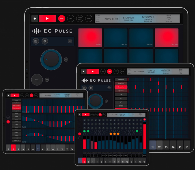Click the floppy save icon on Pads screen
Screen dimensions: 195x170
[36, 41]
